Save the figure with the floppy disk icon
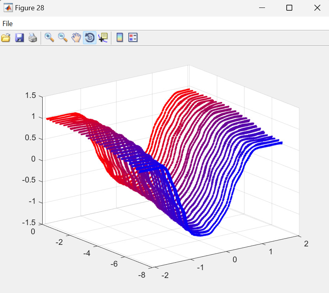Image resolution: width=329 pixels, height=293 pixels. (x=19, y=38)
